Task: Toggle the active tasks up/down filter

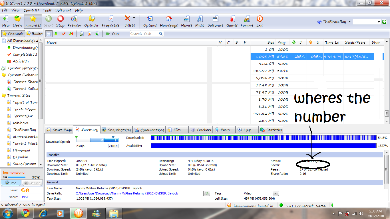Action: [71, 34]
